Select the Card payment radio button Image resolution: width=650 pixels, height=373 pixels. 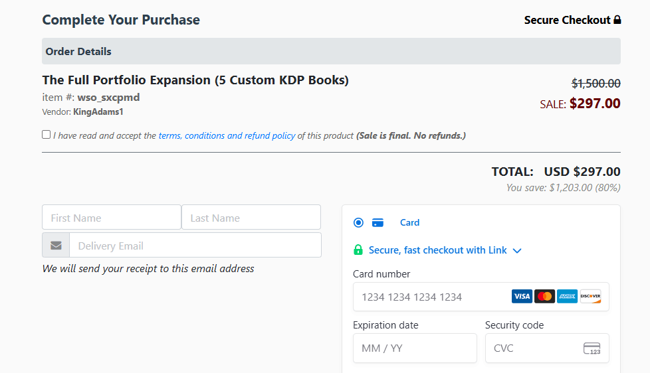click(359, 223)
